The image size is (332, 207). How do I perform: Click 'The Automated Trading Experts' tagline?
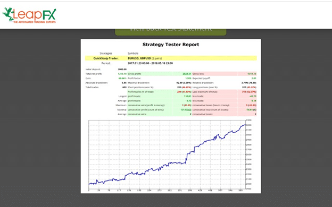35,22
